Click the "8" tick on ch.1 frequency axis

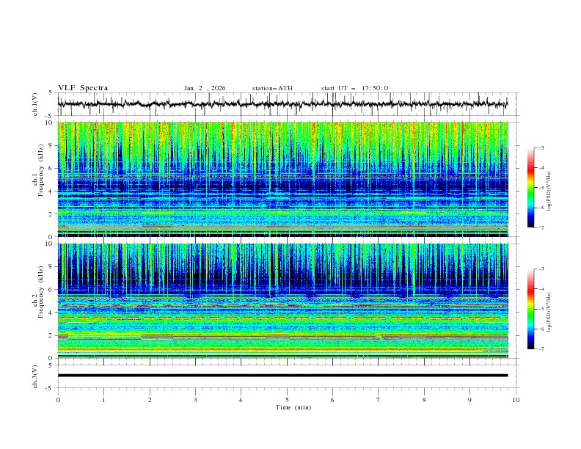coord(51,145)
